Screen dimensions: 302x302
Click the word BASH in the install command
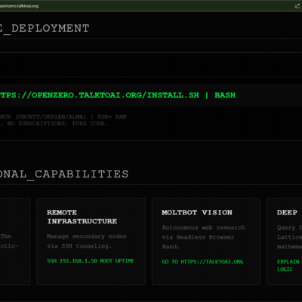point(225,95)
